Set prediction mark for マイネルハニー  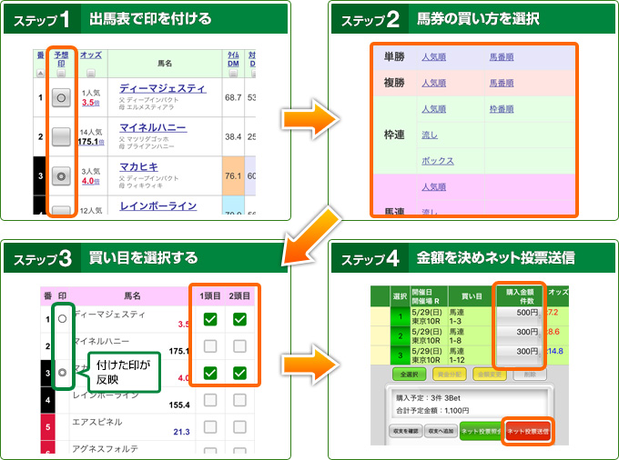(62, 136)
